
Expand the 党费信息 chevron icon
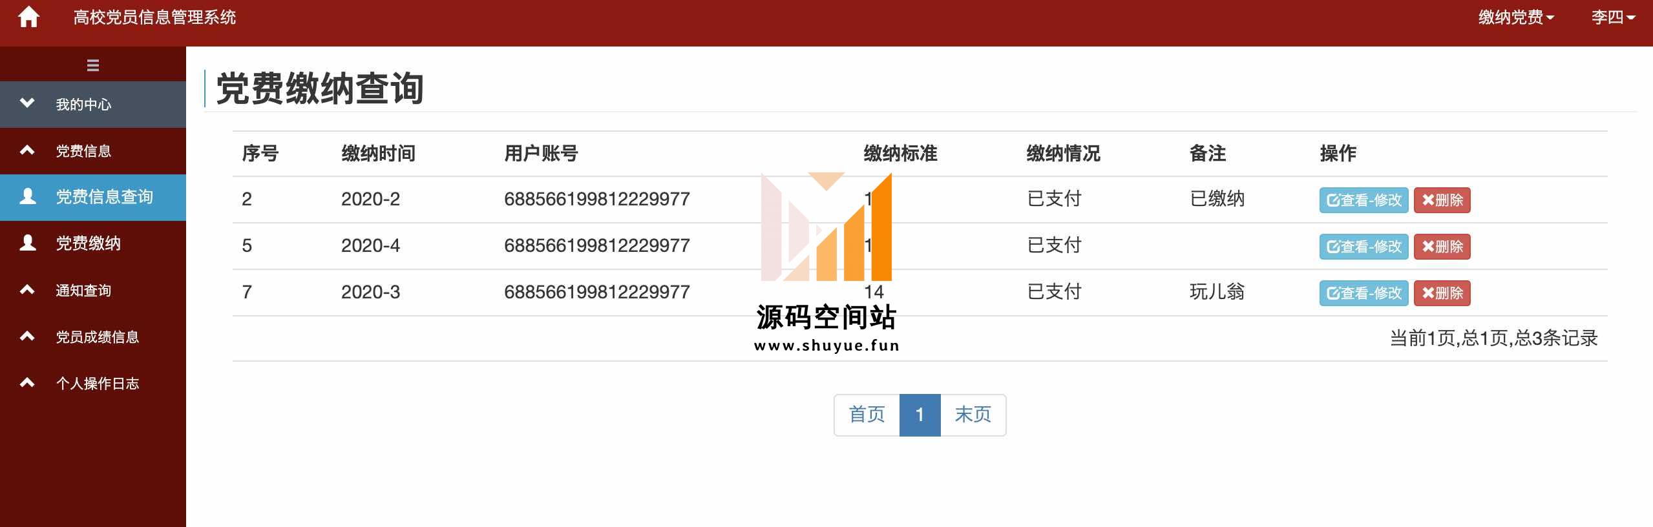(27, 150)
